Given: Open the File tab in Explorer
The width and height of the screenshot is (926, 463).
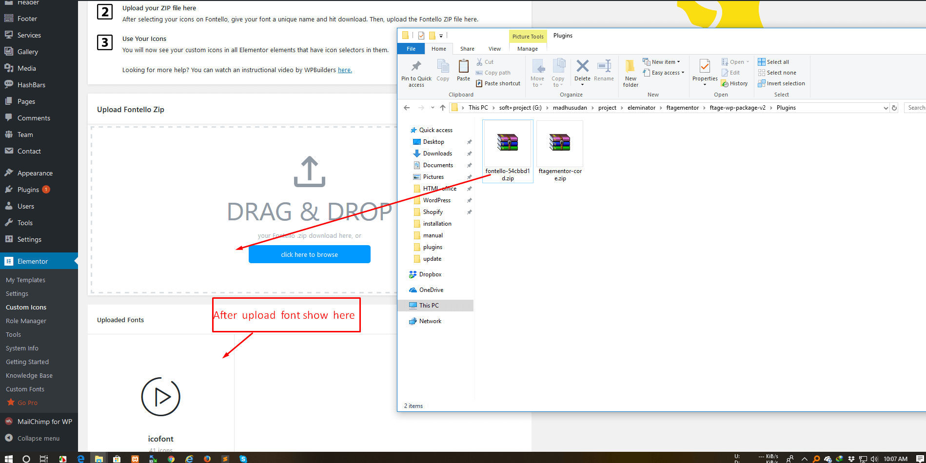Looking at the screenshot, I should pyautogui.click(x=411, y=49).
